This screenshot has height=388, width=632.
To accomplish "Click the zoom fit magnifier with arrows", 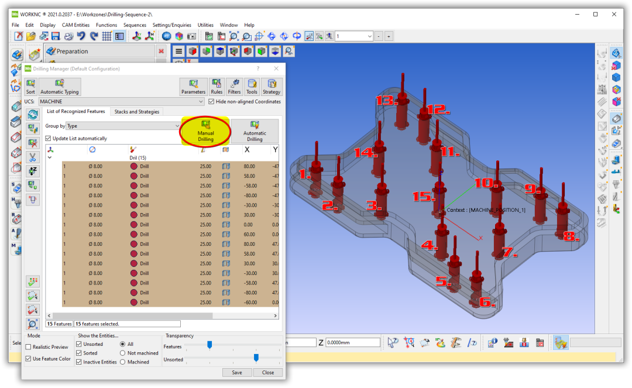I will (x=233, y=36).
